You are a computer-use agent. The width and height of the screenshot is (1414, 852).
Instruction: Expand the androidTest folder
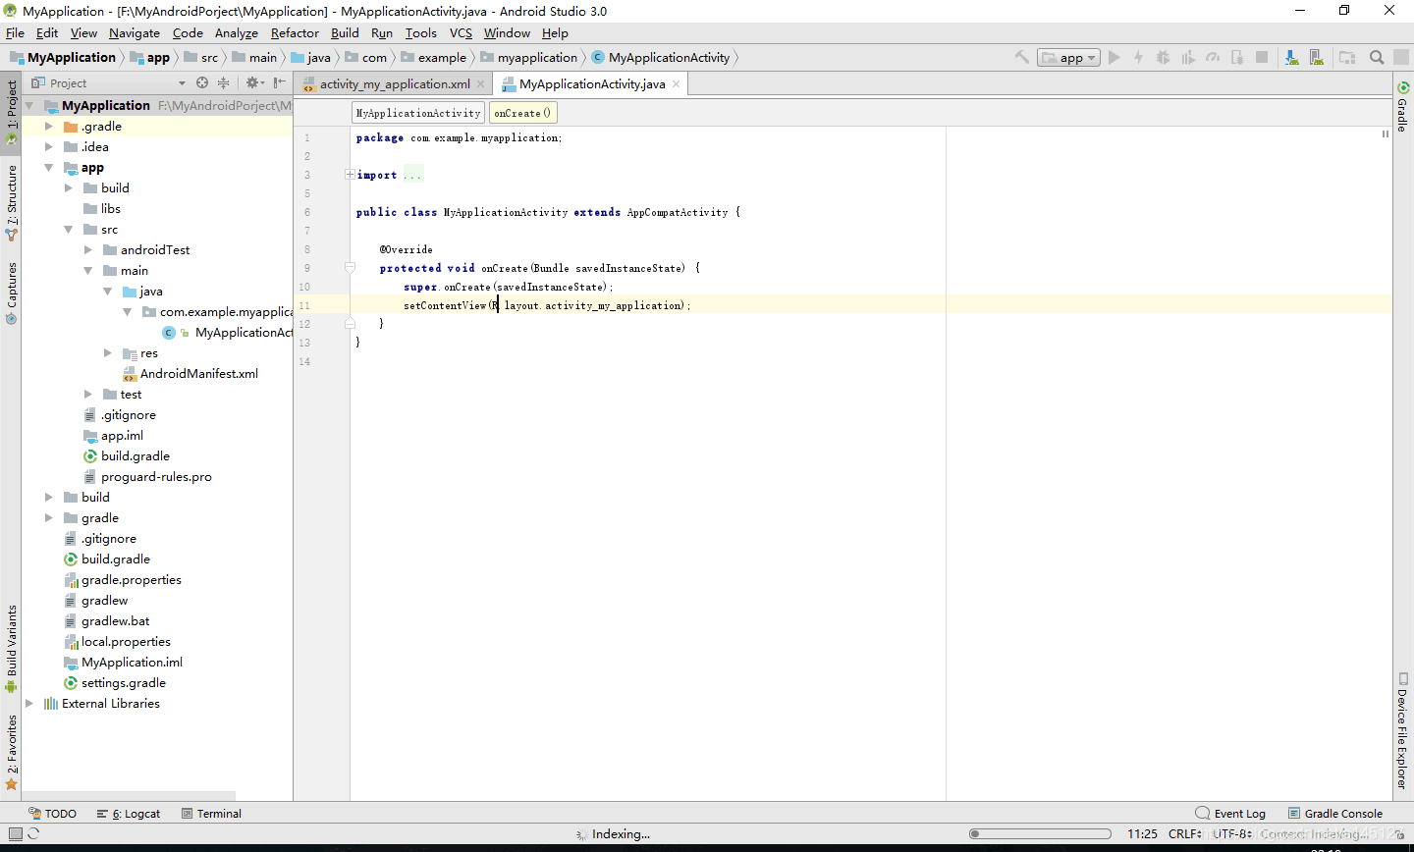pos(87,250)
